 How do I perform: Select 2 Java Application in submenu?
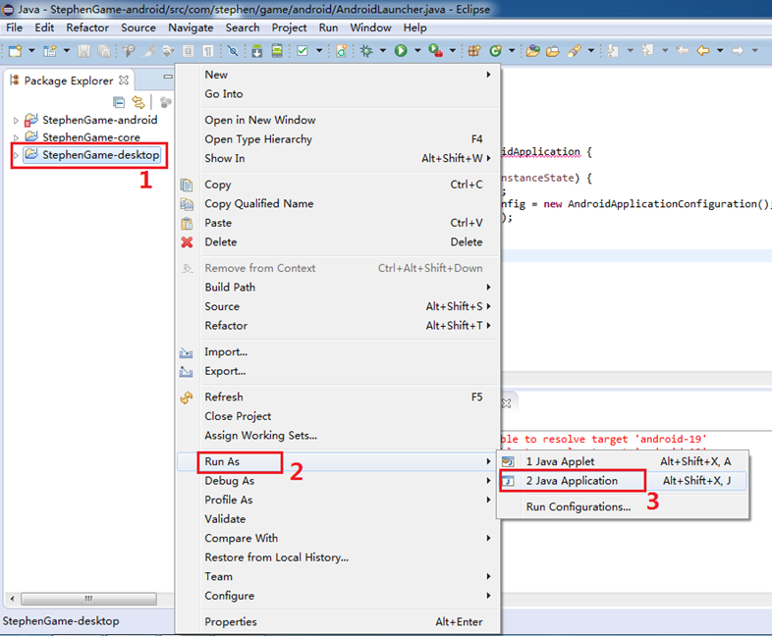click(x=623, y=481)
